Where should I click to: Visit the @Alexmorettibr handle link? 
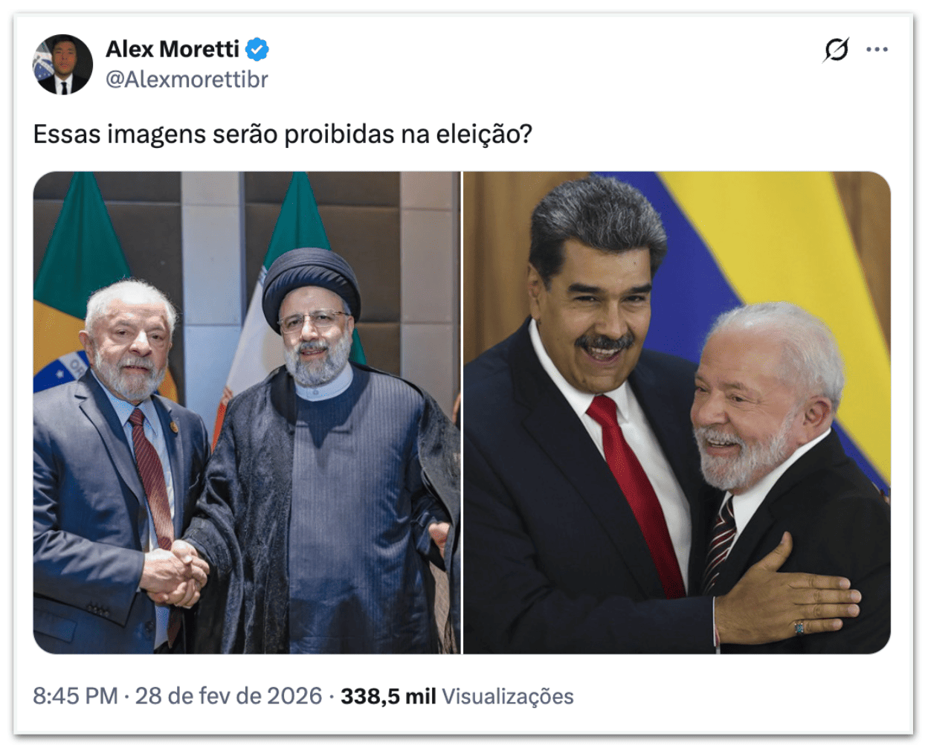[187, 79]
